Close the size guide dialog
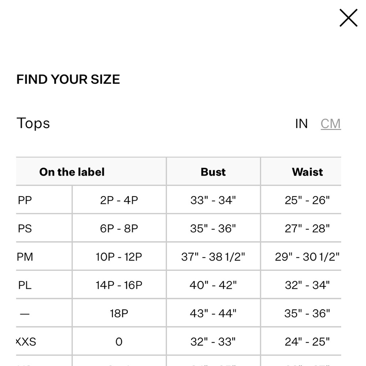The height and width of the screenshot is (366, 366). (348, 17)
